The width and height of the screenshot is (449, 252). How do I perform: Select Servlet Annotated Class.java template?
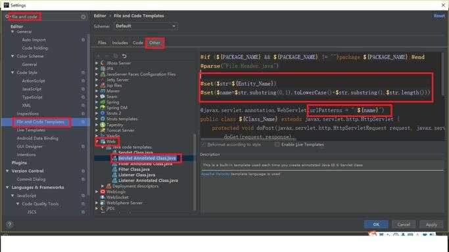point(147,158)
